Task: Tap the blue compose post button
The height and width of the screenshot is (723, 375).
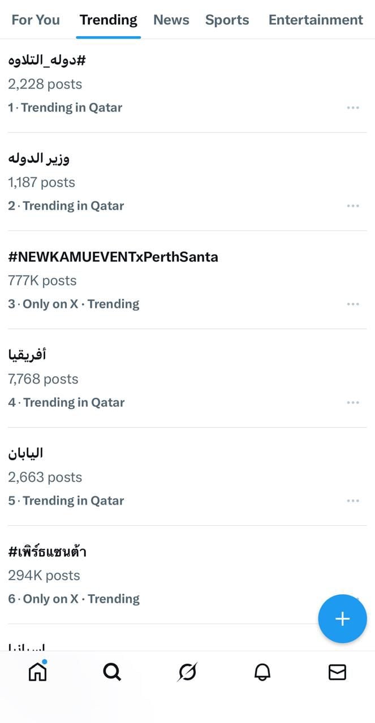Action: click(x=342, y=619)
